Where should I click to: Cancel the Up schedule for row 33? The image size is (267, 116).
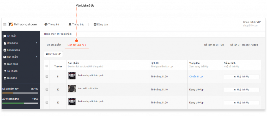click(x=241, y=103)
